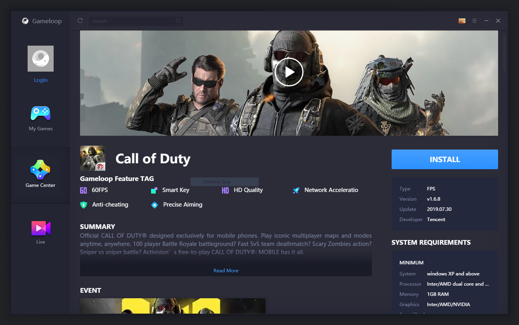Image resolution: width=519 pixels, height=325 pixels.
Task: Click the 'Gameloop' title text
Action: [47, 21]
